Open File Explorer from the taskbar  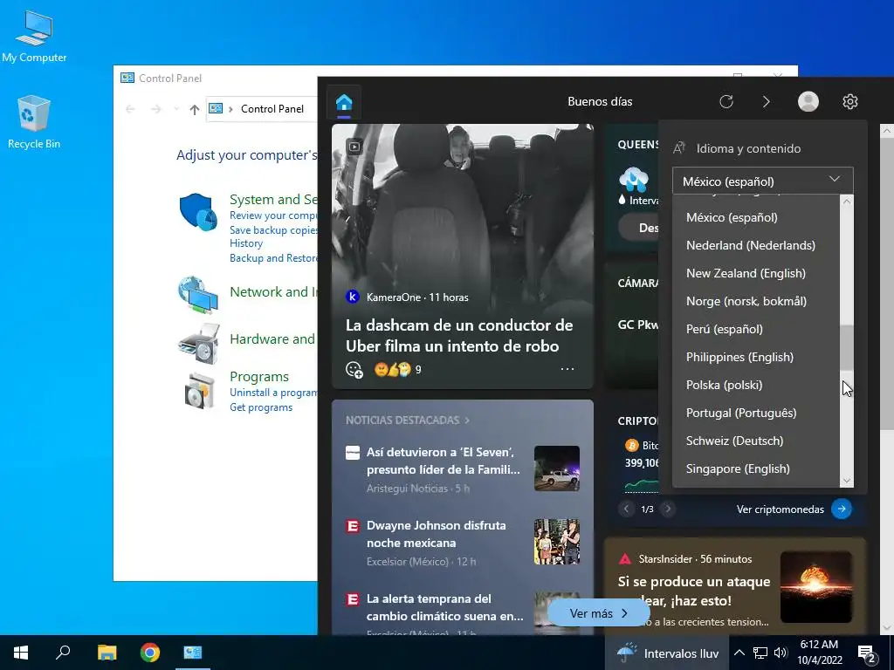tap(107, 653)
